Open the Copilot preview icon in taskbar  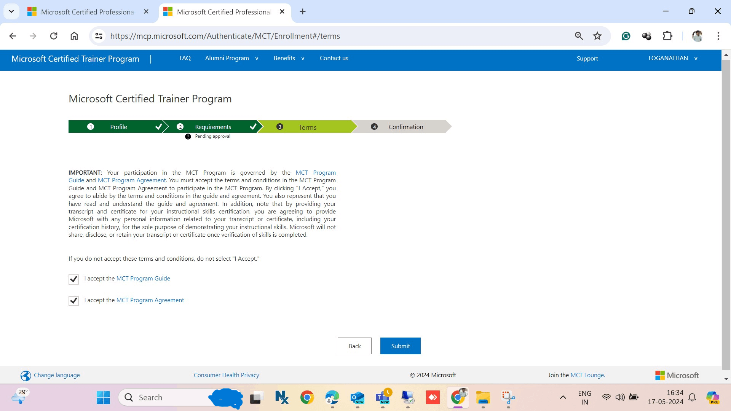click(713, 398)
